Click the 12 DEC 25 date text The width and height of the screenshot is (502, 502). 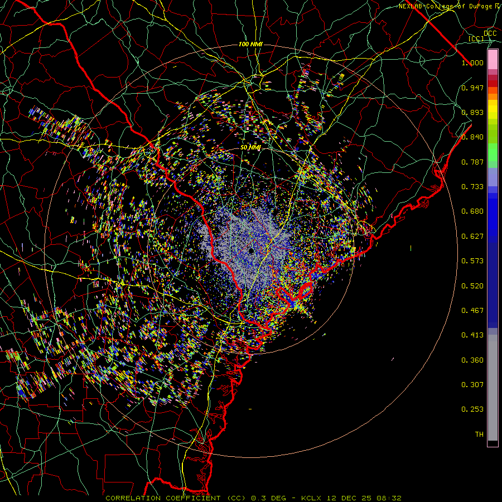tap(349, 498)
